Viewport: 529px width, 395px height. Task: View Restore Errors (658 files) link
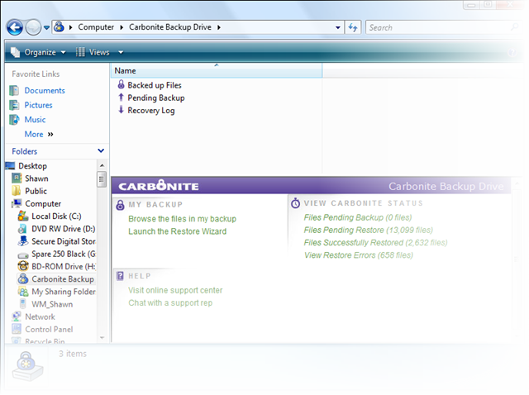pyautogui.click(x=358, y=255)
